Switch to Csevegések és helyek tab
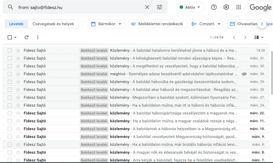This screenshot has width=273, height=163. (53, 24)
